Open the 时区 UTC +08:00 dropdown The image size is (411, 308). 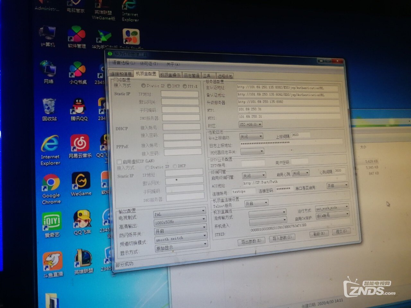point(250,124)
